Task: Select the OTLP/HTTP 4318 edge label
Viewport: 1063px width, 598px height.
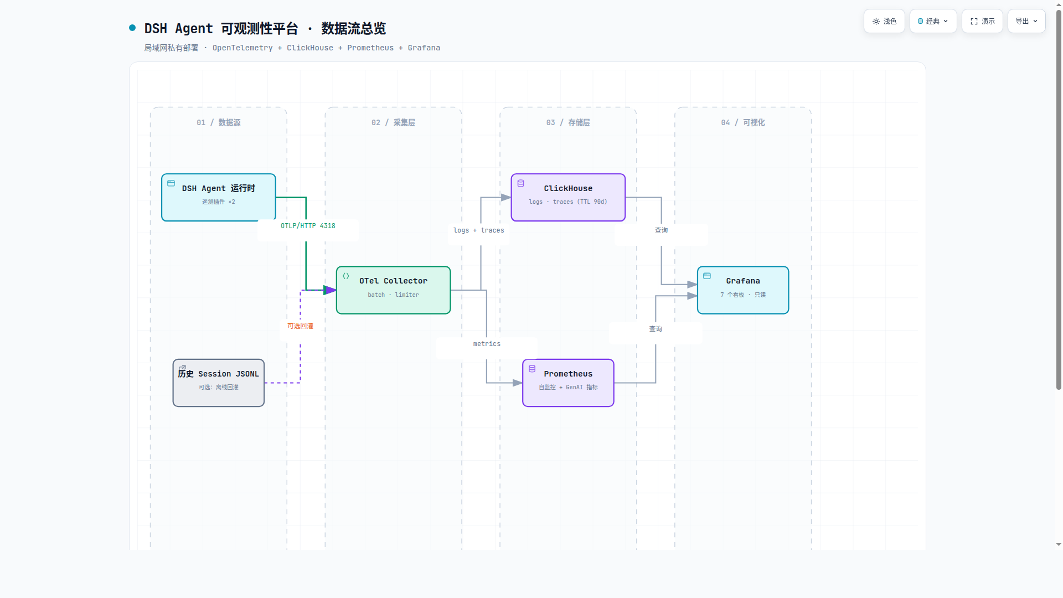Action: pyautogui.click(x=308, y=226)
